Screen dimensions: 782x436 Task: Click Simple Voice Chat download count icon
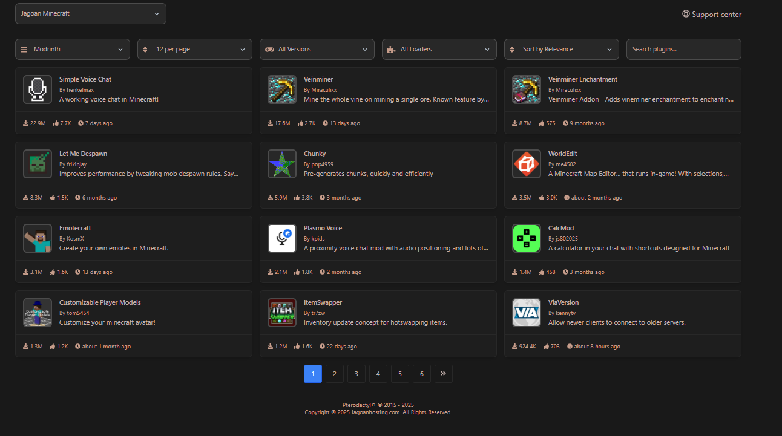pos(26,123)
